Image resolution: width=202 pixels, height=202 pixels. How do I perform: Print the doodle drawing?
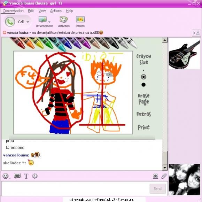144,127
